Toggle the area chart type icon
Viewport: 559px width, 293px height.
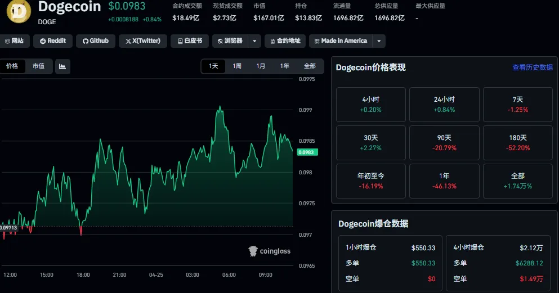(62, 66)
